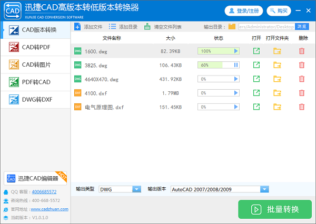Click the 大小 column header
Viewport: 316px width, 224px height.
(171, 38)
